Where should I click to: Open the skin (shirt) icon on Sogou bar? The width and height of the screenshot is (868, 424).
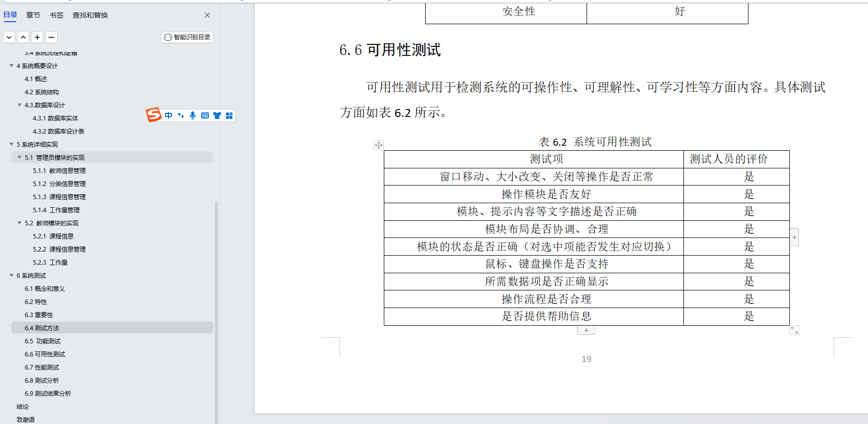click(217, 115)
